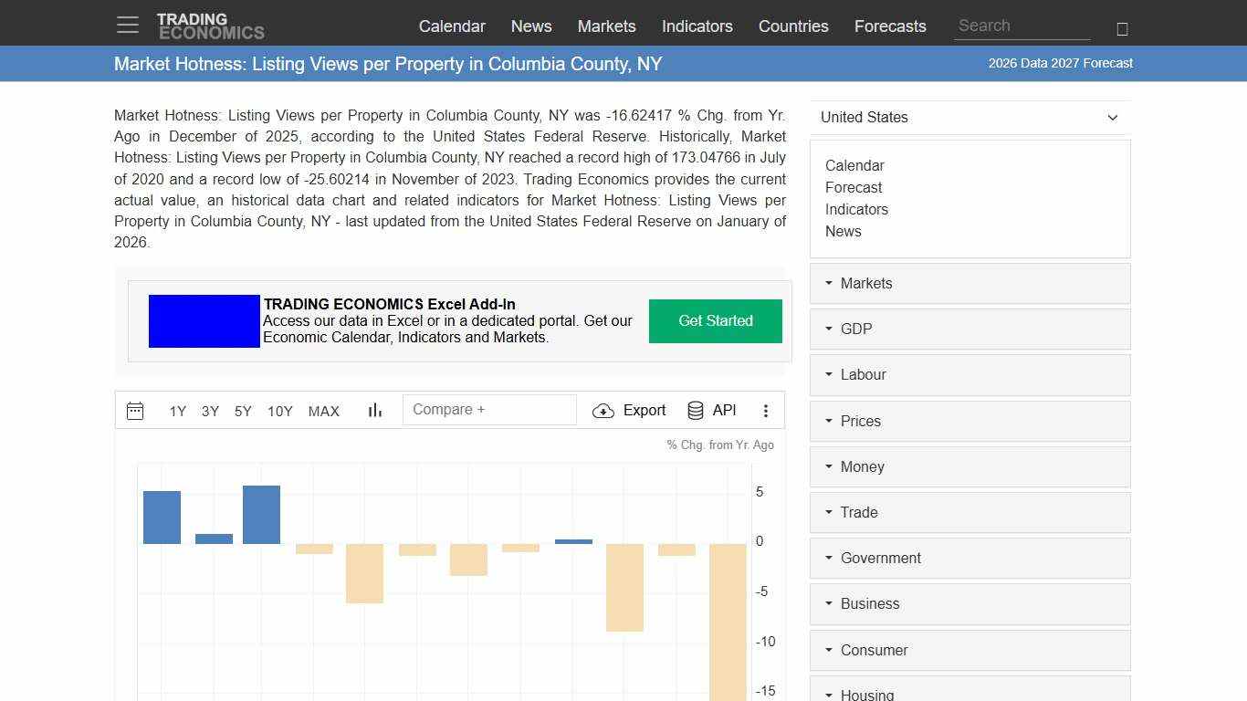The height and width of the screenshot is (701, 1247).
Task: Open the Calendar menu item
Action: 452,26
